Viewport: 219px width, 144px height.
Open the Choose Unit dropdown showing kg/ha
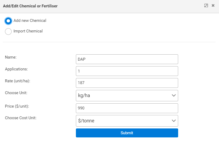(x=127, y=95)
